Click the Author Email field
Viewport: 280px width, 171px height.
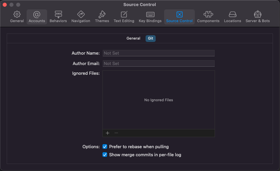point(159,63)
